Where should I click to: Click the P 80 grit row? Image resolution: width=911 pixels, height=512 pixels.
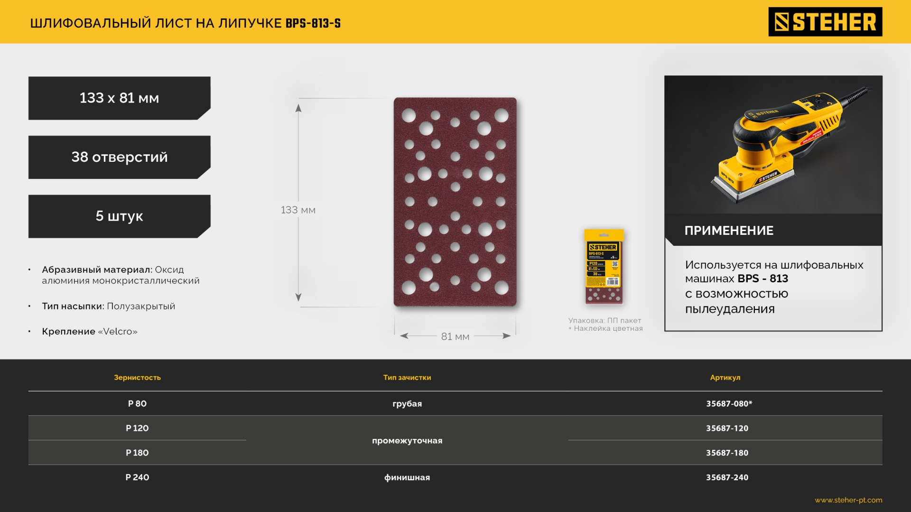(x=137, y=404)
